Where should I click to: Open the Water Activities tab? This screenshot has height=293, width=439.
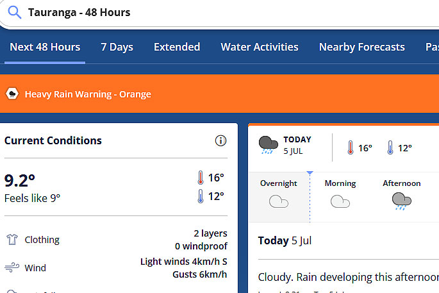click(x=260, y=47)
